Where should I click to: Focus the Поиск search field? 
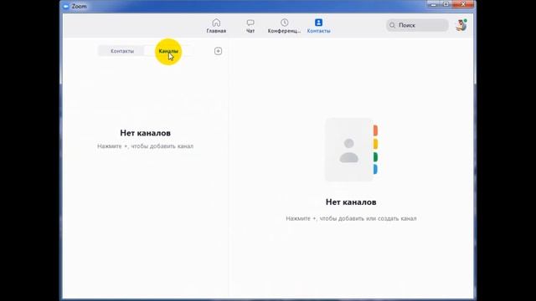417,25
